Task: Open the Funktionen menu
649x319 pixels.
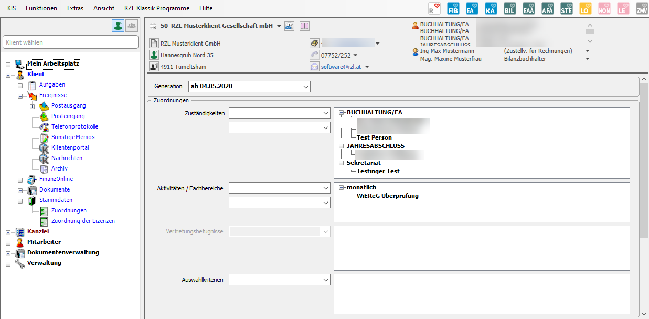Action: click(41, 8)
